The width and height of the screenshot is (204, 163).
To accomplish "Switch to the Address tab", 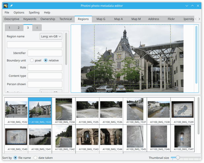I will tap(153, 19).
